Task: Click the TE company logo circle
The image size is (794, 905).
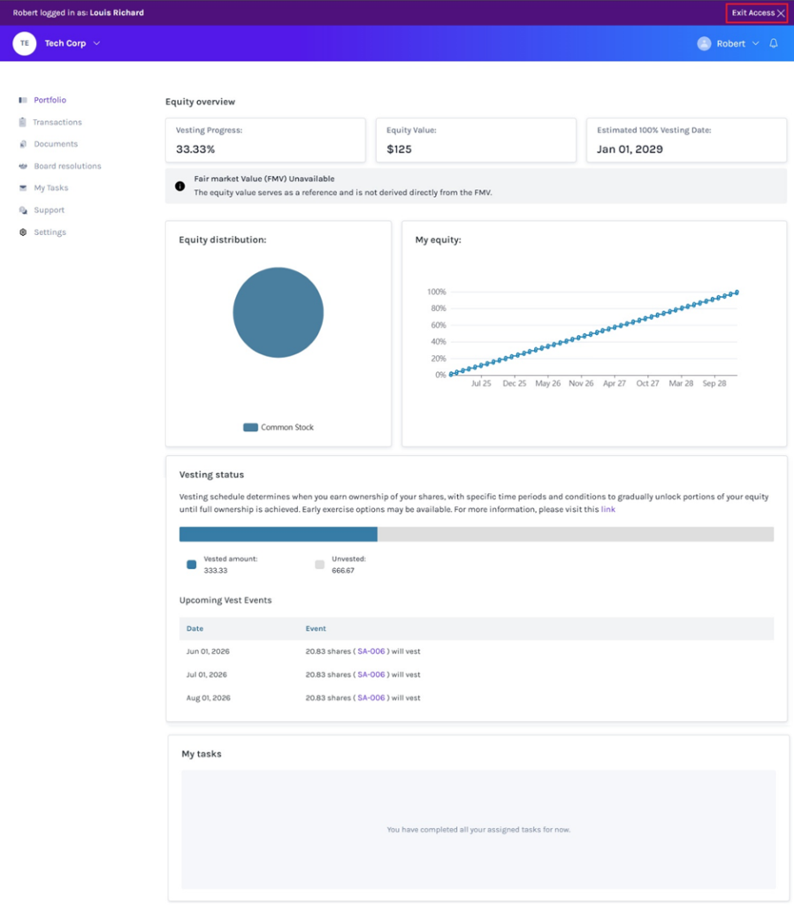Action: 24,43
